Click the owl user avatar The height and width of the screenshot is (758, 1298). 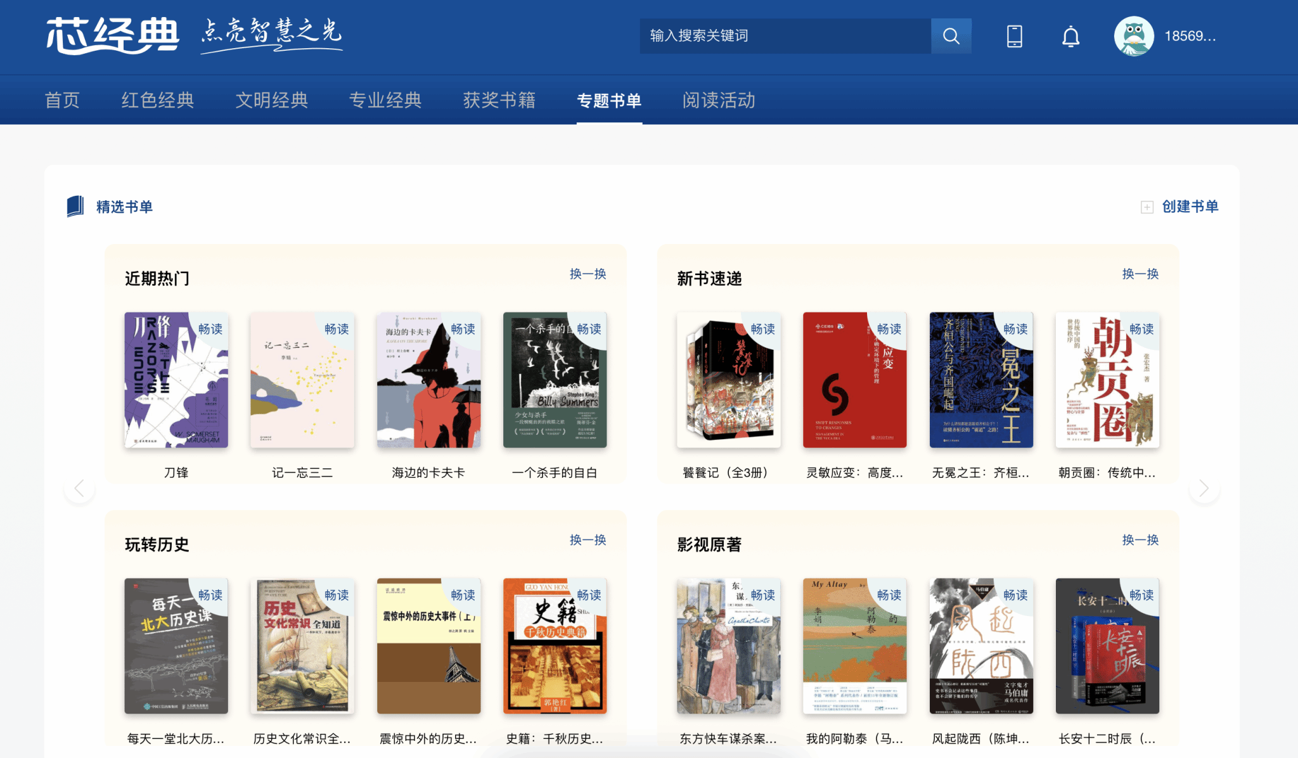[1134, 36]
